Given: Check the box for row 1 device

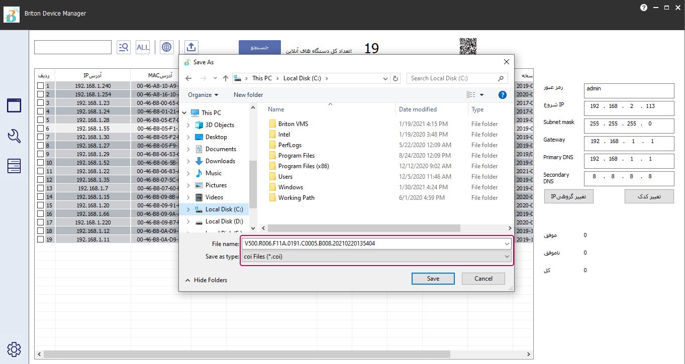Looking at the screenshot, I should [40, 86].
